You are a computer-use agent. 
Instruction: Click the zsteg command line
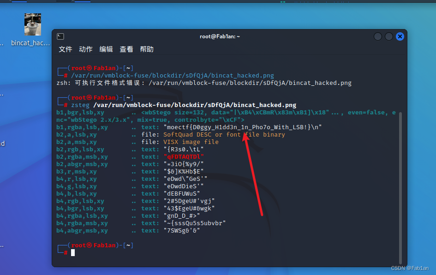184,105
